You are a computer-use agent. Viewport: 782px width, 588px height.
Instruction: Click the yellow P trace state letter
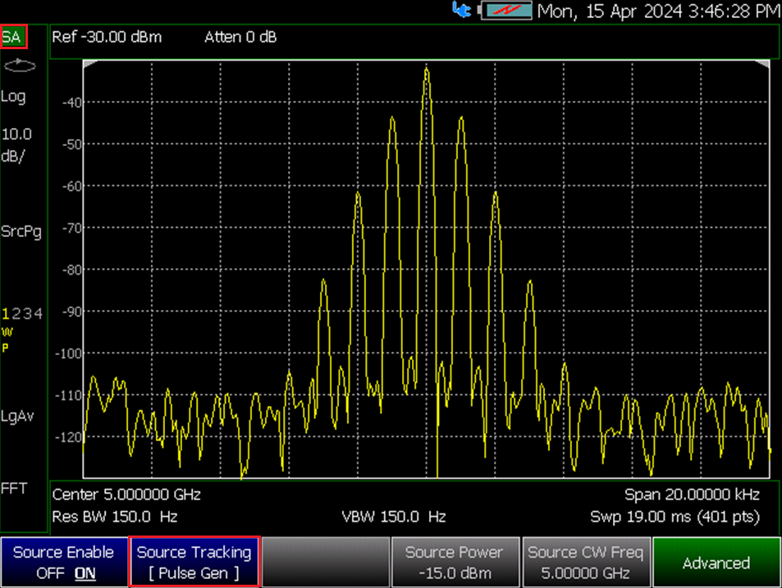point(5,348)
